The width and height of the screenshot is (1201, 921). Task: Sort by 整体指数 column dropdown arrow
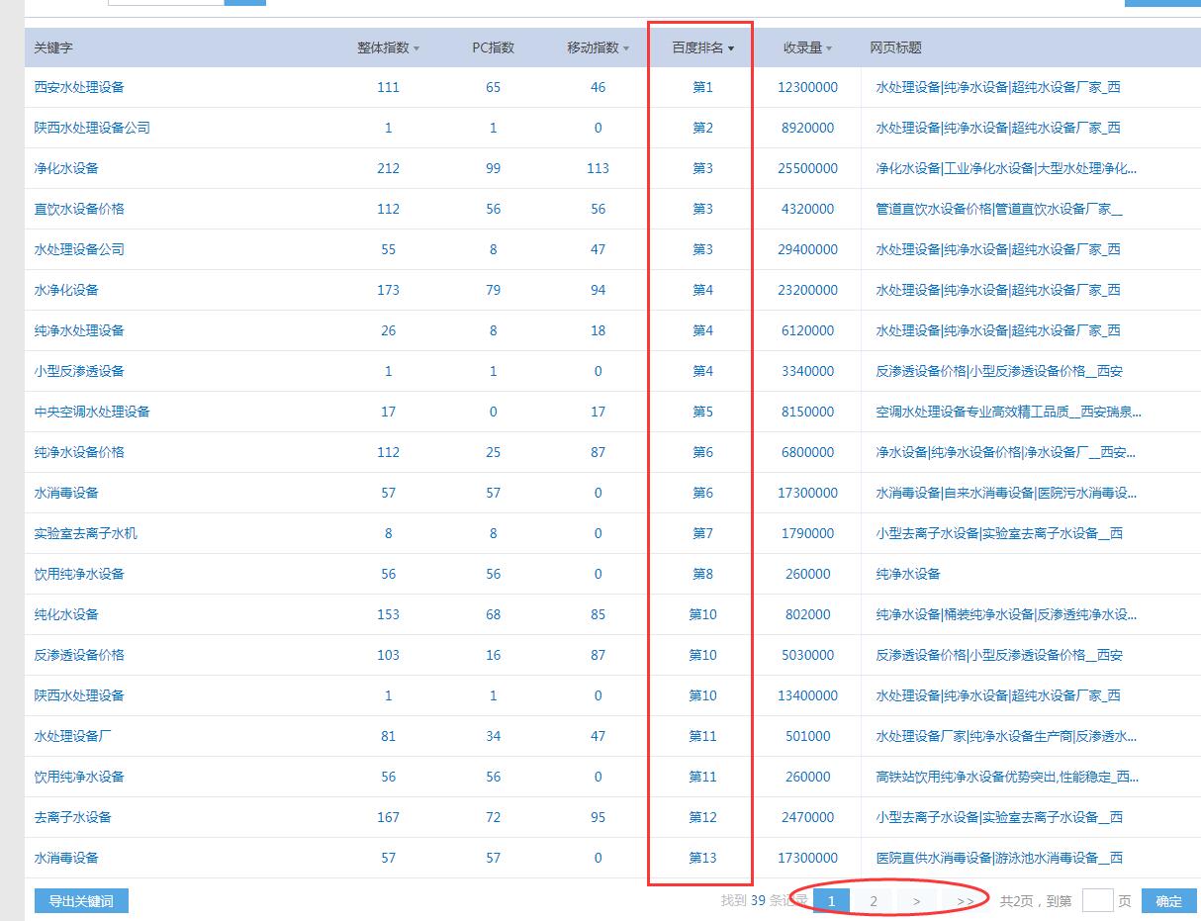pos(416,48)
